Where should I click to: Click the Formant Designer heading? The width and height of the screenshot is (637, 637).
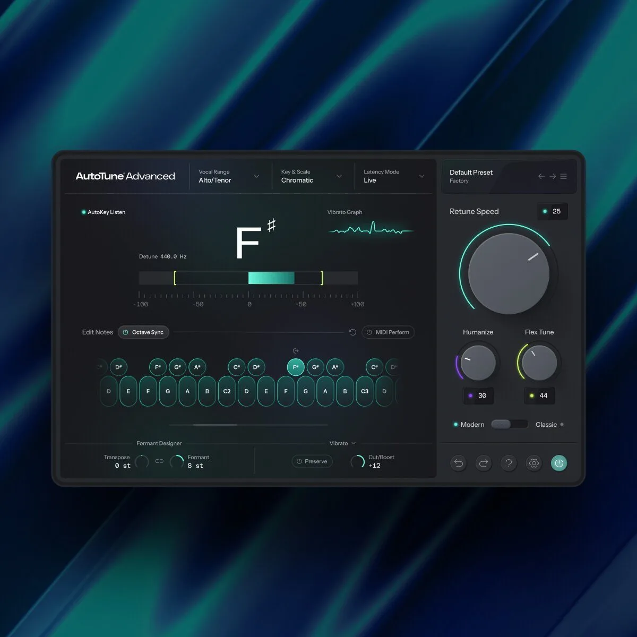click(x=159, y=443)
